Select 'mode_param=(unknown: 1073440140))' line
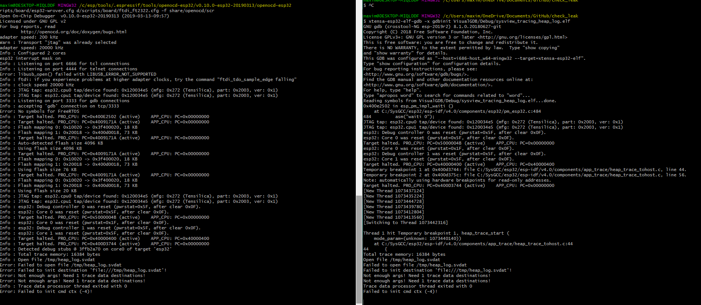Screen dimensions: 701x305 point(418,238)
